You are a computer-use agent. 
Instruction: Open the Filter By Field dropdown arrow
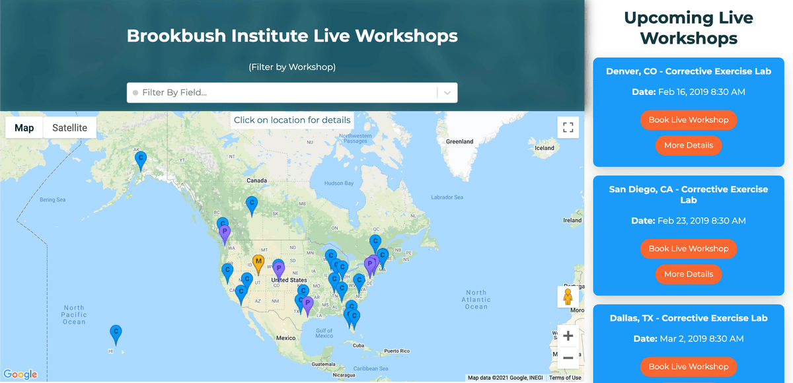(447, 93)
